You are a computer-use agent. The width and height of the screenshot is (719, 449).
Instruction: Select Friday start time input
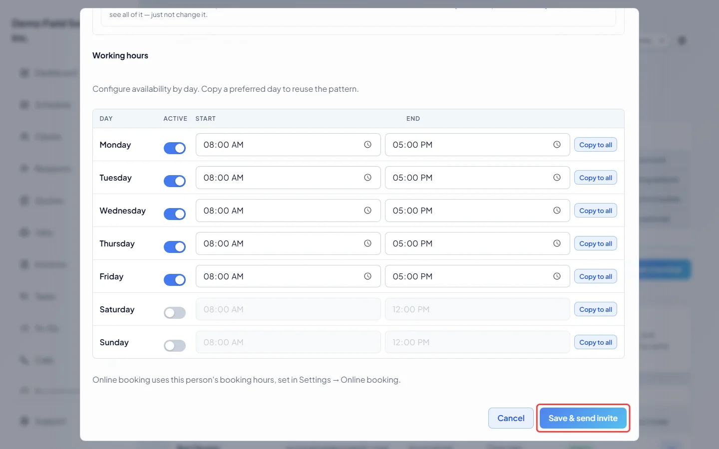[288, 276]
